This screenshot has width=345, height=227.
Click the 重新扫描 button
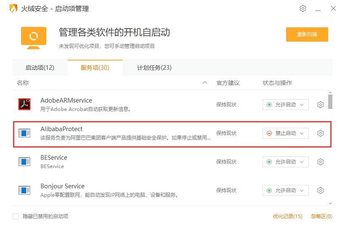tap(307, 34)
